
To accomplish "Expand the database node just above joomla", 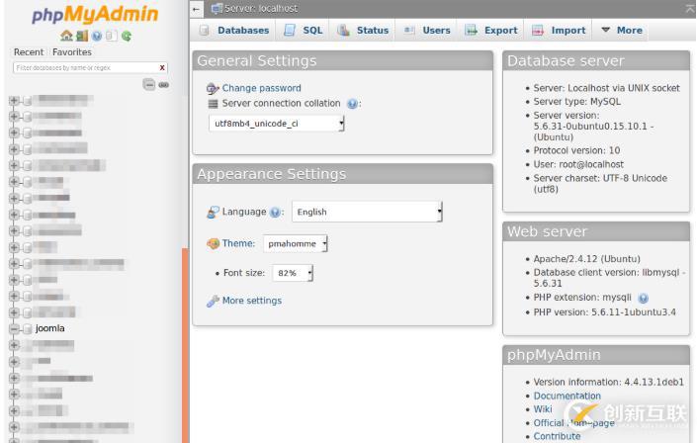I will click(14, 312).
